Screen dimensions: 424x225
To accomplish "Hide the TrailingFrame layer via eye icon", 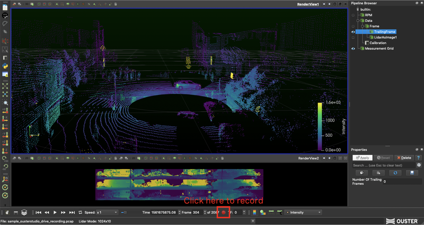I will pos(353,32).
